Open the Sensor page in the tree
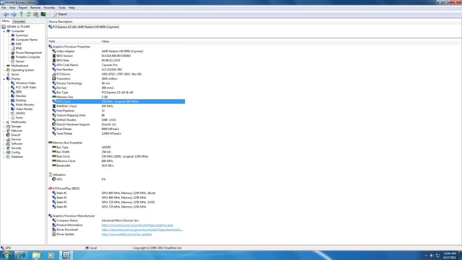The width and height of the screenshot is (462, 260). point(20,61)
